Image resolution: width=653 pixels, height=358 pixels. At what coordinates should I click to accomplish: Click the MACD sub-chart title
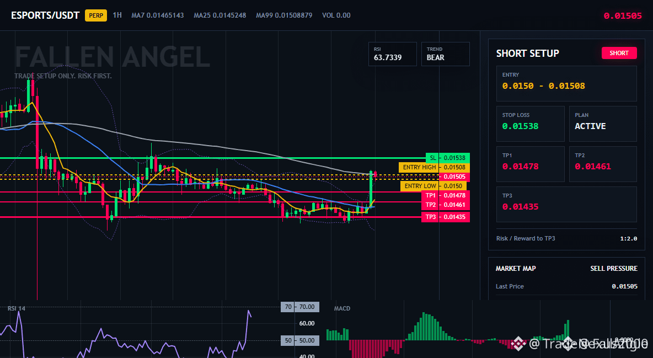(x=342, y=308)
